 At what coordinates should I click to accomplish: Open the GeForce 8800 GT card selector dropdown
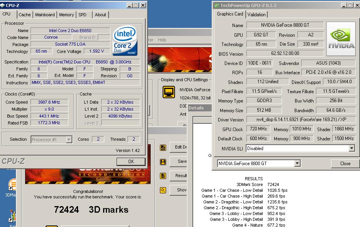click(x=297, y=163)
